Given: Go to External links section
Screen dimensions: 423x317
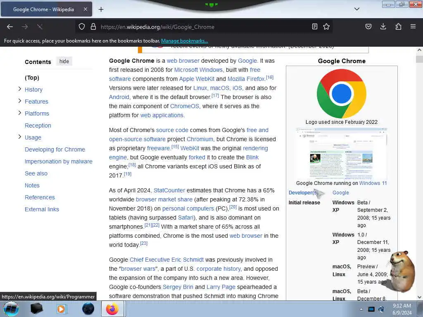Looking at the screenshot, I should click(42, 209).
